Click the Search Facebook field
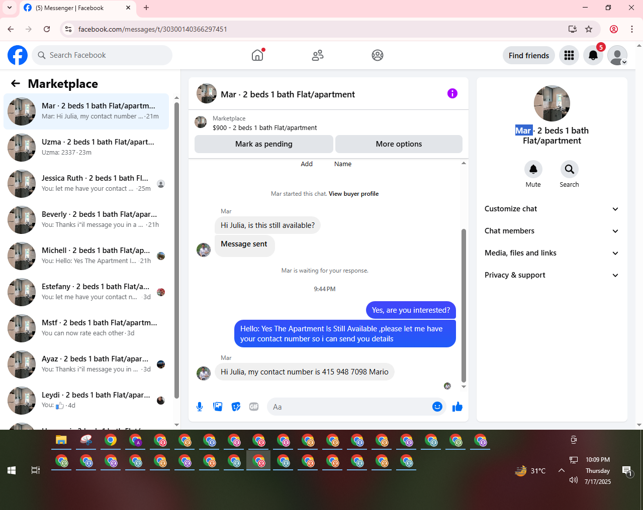The image size is (643, 510). [102, 55]
